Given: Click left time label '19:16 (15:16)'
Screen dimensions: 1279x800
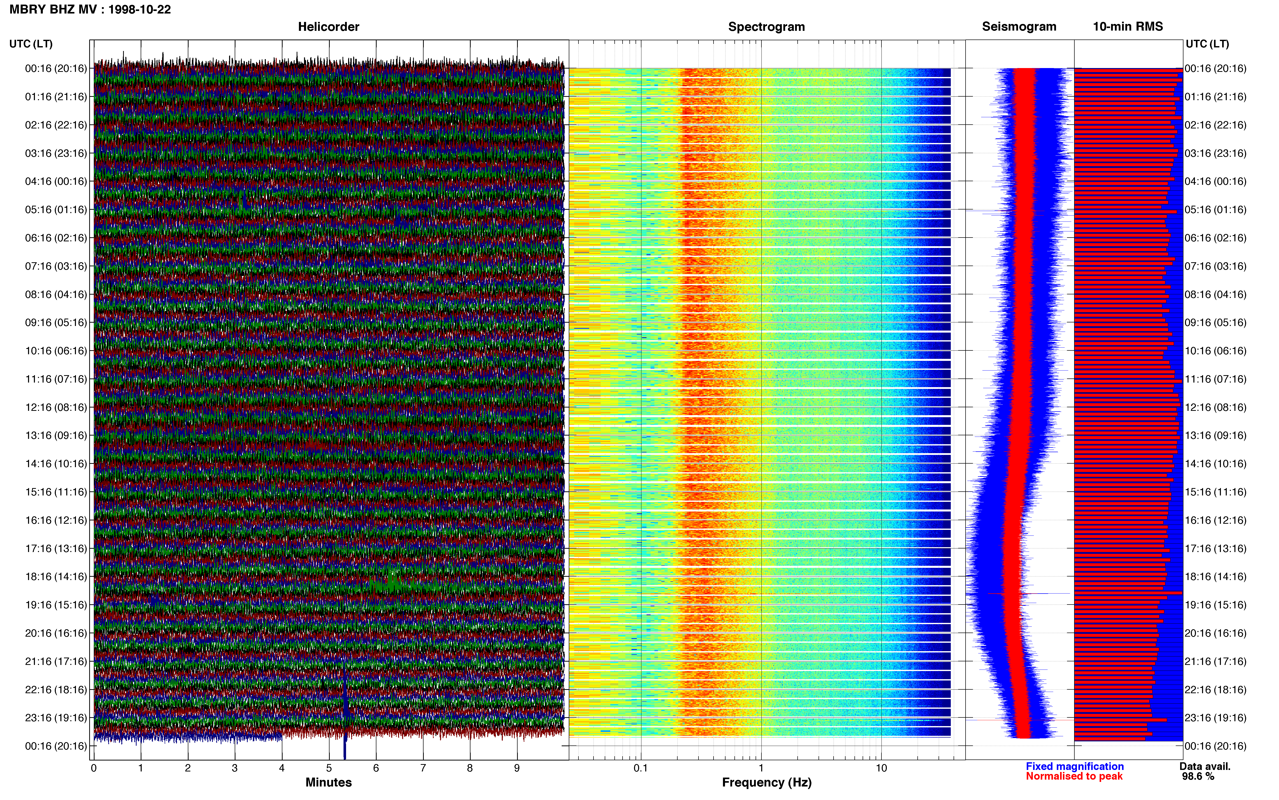Looking at the screenshot, I should click(56, 605).
